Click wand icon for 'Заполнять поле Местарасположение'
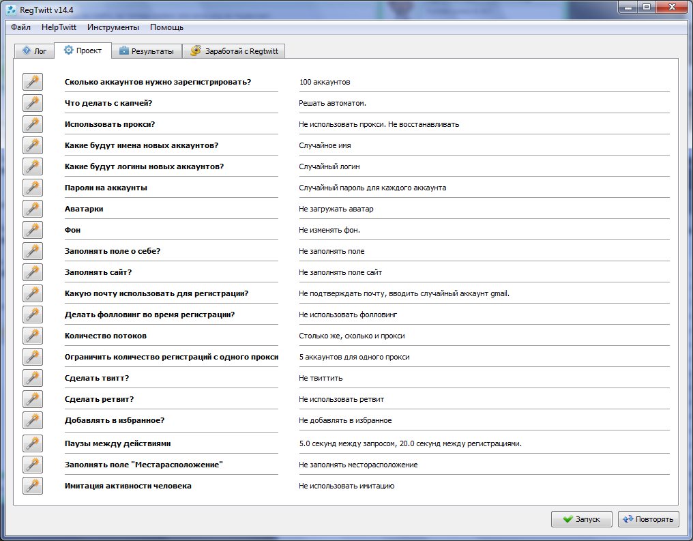Screen dimensions: 693x541 coord(33,465)
